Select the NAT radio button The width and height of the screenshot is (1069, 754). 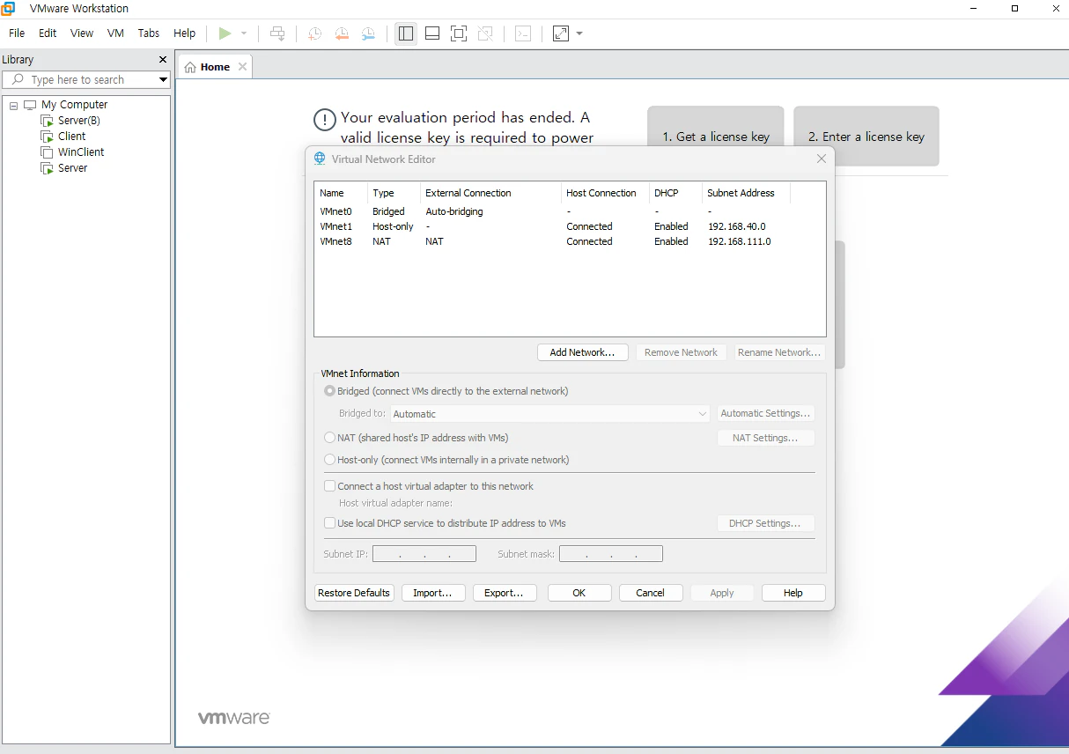tap(330, 438)
